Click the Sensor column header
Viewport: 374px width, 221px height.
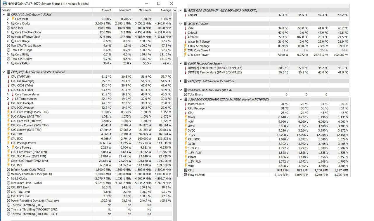6,10
